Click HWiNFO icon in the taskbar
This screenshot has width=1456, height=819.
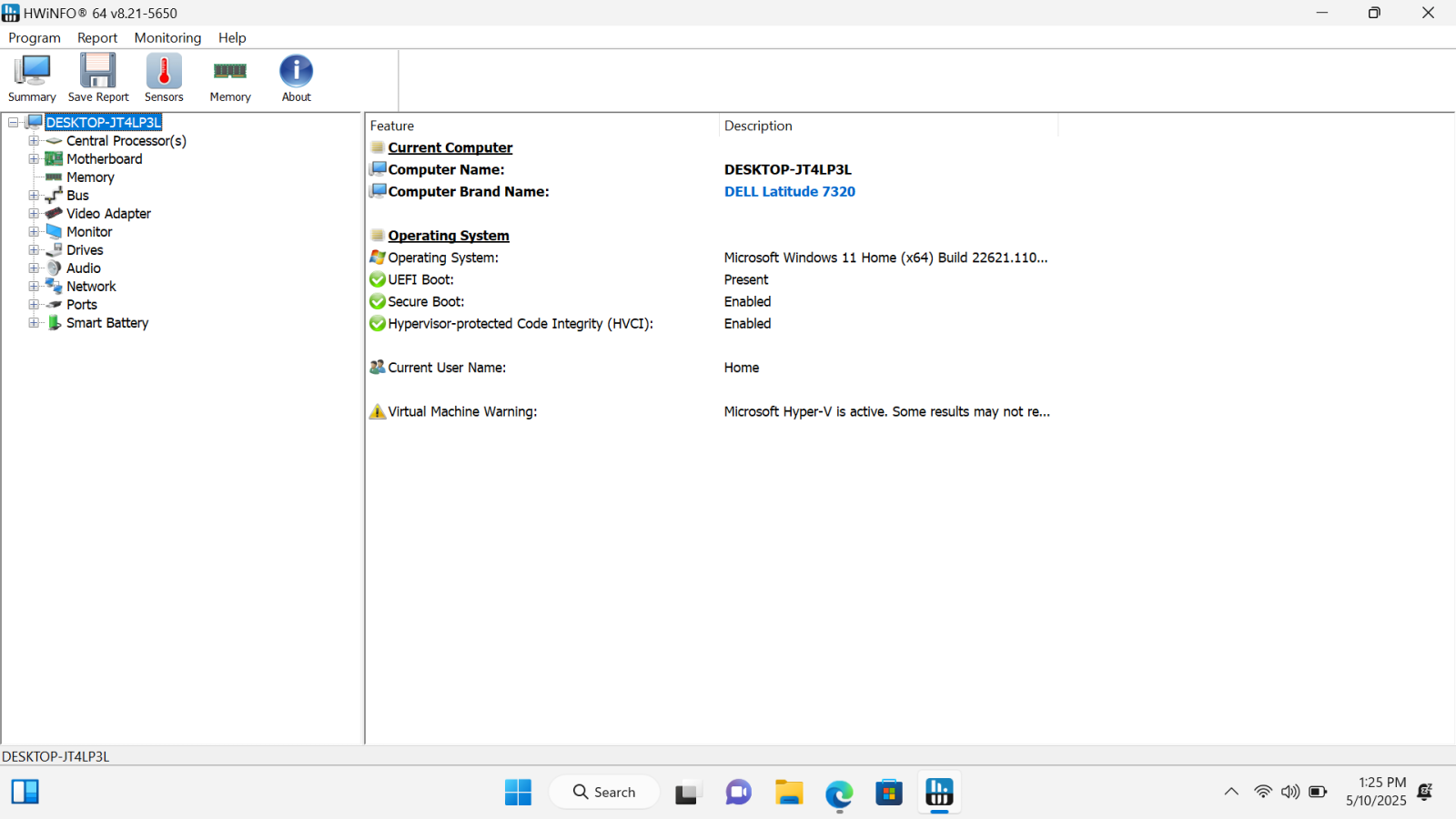pyautogui.click(x=939, y=793)
